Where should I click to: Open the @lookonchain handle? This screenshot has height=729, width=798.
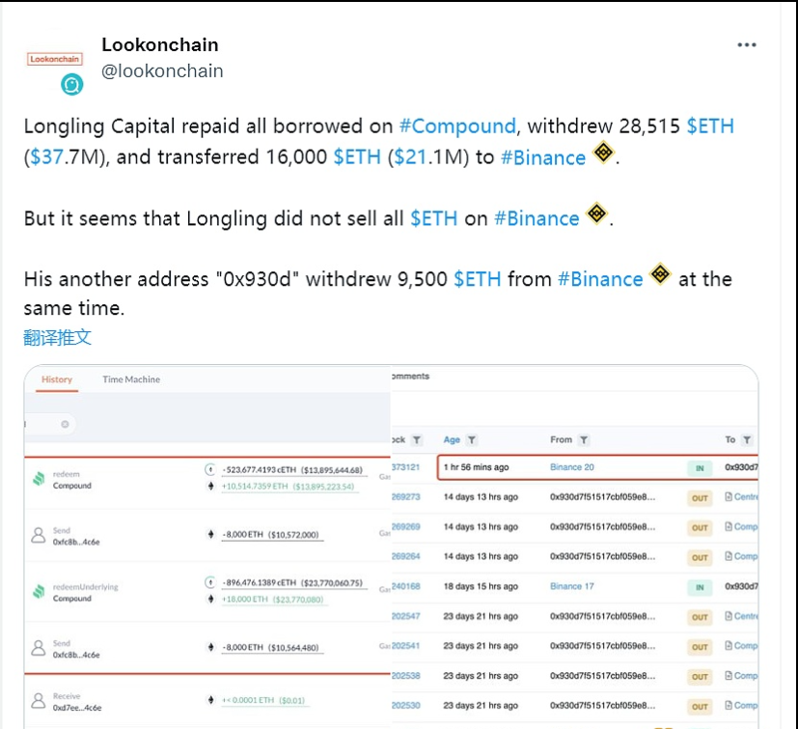pos(162,70)
